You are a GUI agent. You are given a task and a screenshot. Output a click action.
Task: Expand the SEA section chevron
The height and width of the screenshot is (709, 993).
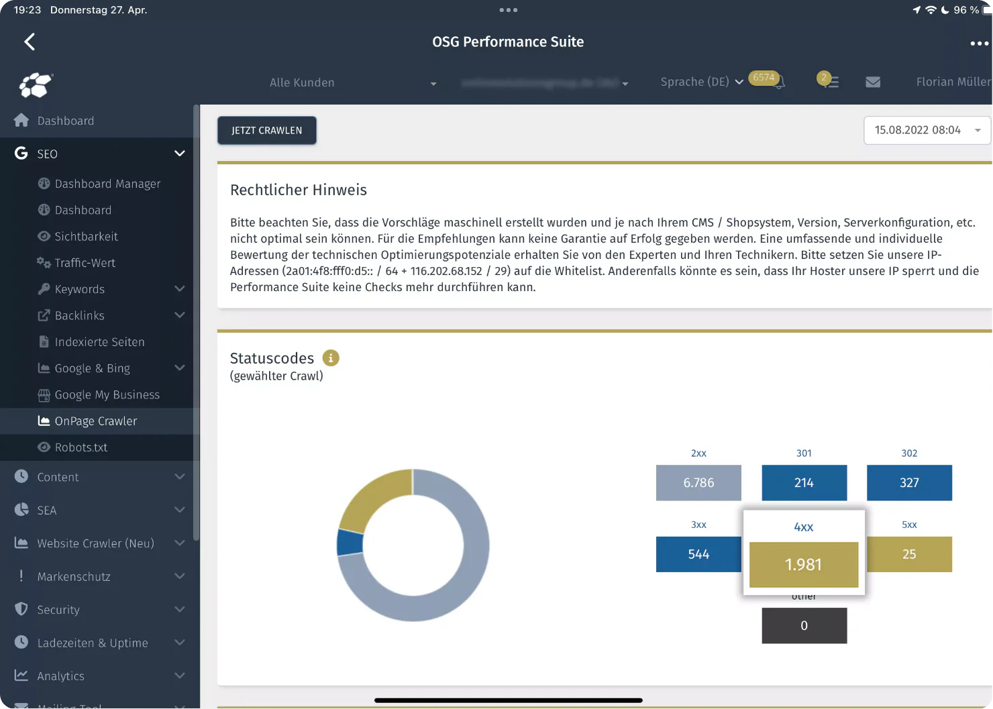[180, 510]
